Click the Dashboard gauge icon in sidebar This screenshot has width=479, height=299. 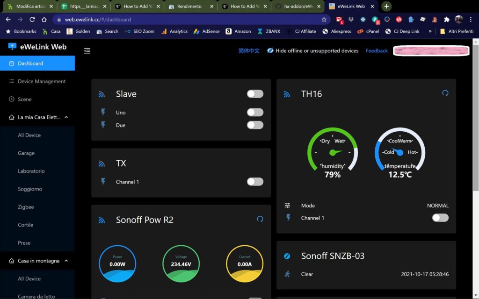point(12,64)
